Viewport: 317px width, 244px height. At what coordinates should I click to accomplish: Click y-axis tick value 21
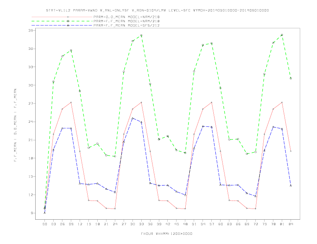[30, 140]
